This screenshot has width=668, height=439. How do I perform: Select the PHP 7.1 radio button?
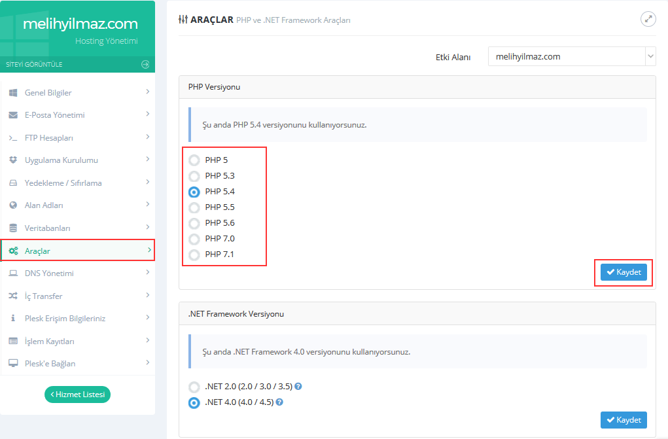[x=194, y=255]
